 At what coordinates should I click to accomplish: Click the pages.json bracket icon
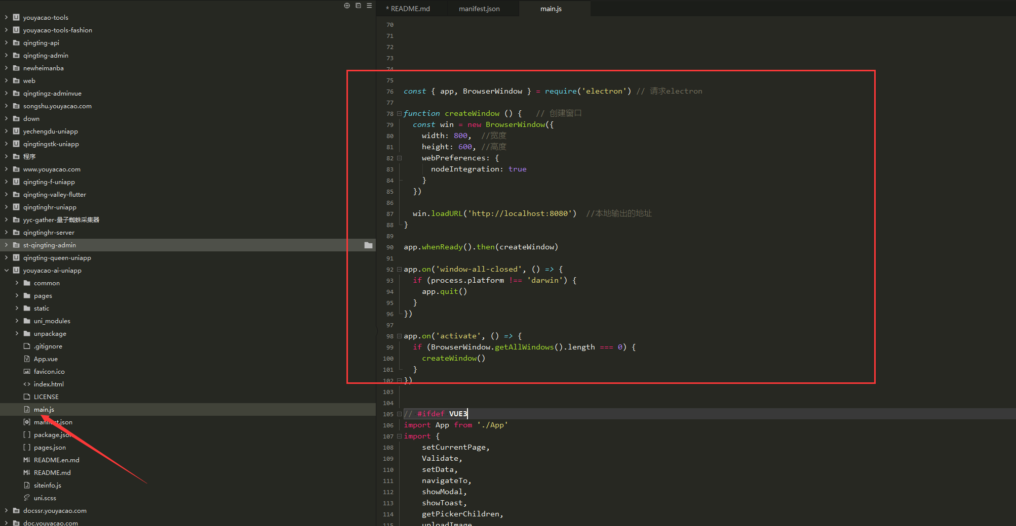(x=27, y=447)
